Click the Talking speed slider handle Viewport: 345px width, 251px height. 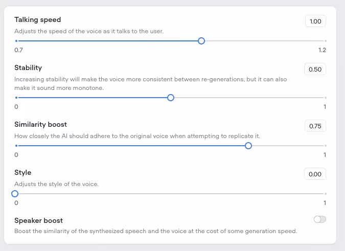pyautogui.click(x=201, y=40)
